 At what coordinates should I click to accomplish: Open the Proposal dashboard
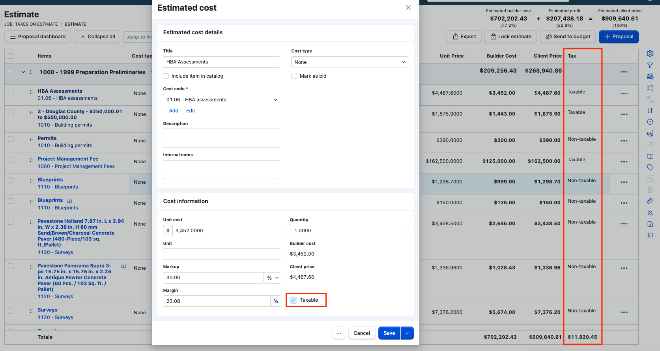point(38,37)
